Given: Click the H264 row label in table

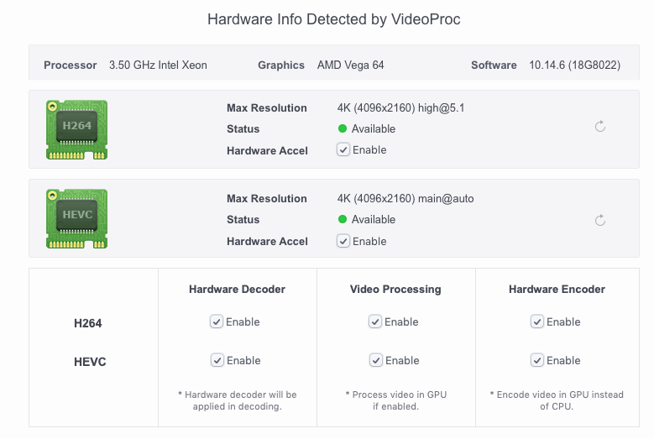Looking at the screenshot, I should [88, 322].
